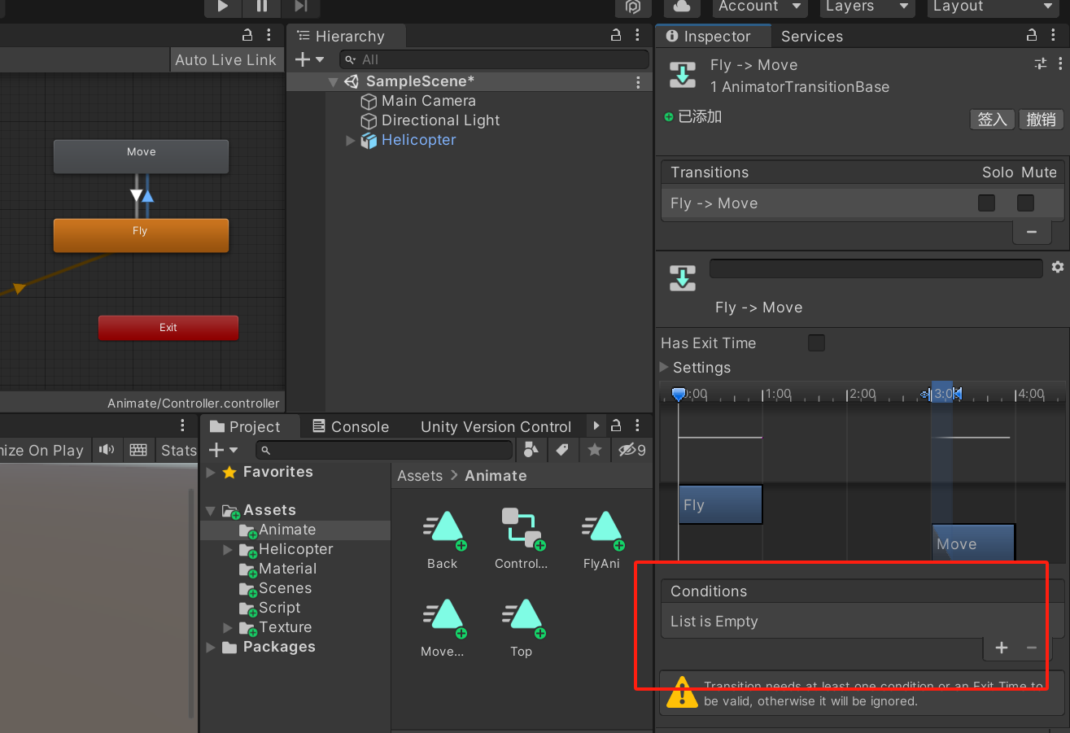Open search by label filter in Project panel
Viewport: 1070px width, 733px height.
(x=563, y=450)
